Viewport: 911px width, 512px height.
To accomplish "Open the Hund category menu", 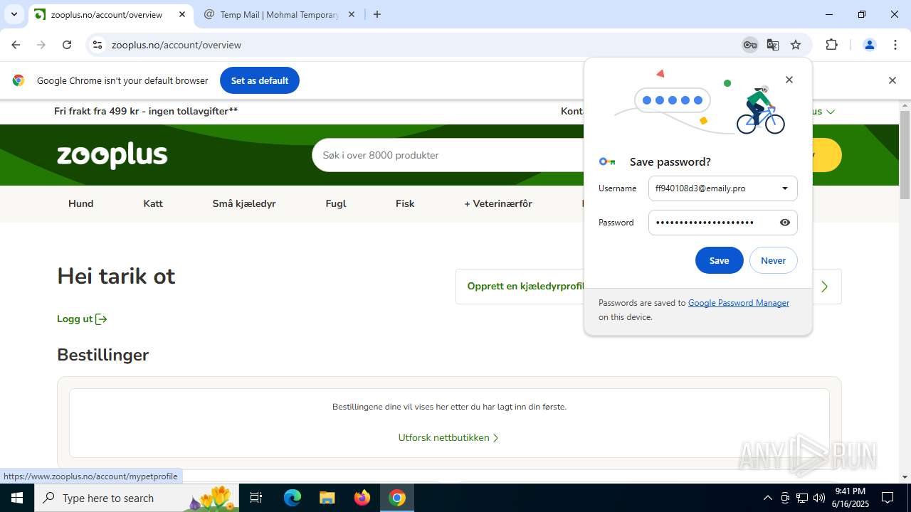I will (x=81, y=203).
